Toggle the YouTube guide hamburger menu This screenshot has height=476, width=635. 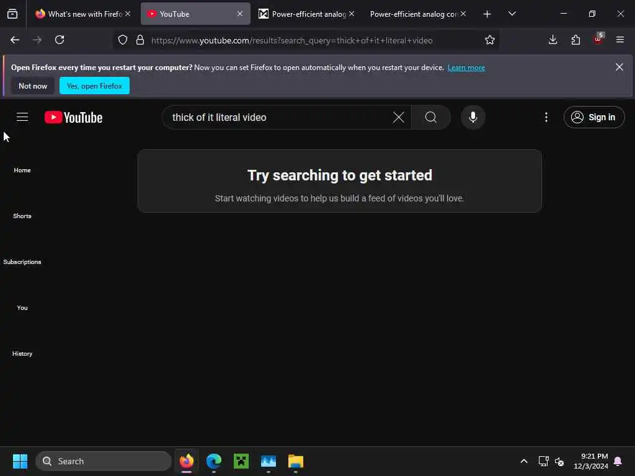(22, 117)
